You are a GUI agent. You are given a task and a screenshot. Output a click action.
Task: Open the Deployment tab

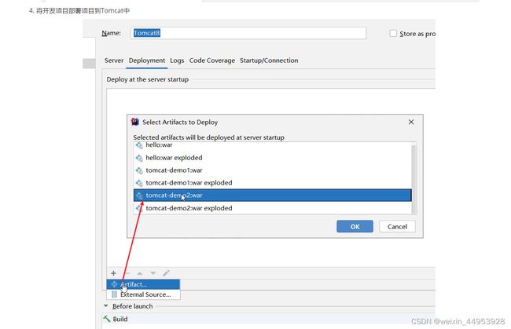pos(147,60)
